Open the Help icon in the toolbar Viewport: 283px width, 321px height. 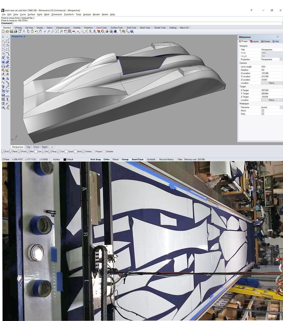pos(132,31)
